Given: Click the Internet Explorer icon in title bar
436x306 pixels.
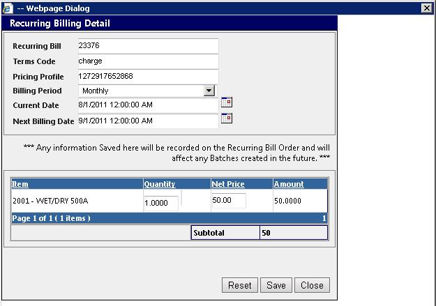Looking at the screenshot, I should pos(8,7).
